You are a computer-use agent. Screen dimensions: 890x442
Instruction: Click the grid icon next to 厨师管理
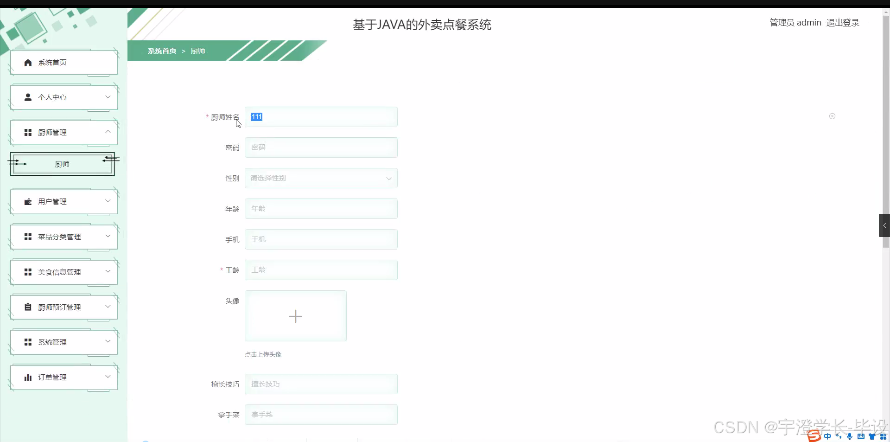tap(27, 132)
